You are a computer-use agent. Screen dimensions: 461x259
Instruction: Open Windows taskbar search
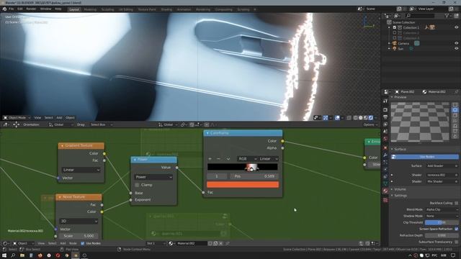click(x=13, y=255)
